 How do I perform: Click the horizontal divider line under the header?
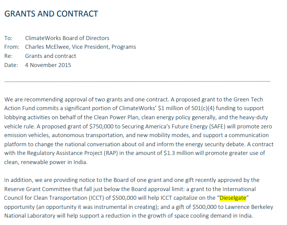137,81
